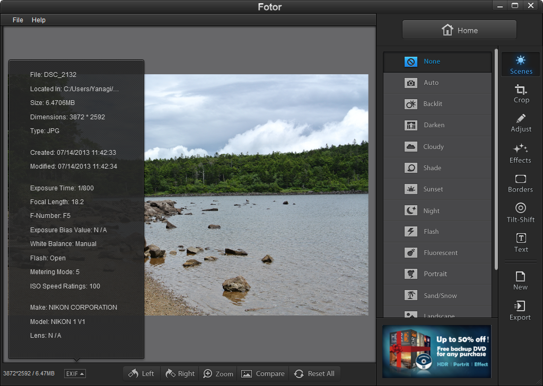Apply the Flash scene preset

coord(437,232)
